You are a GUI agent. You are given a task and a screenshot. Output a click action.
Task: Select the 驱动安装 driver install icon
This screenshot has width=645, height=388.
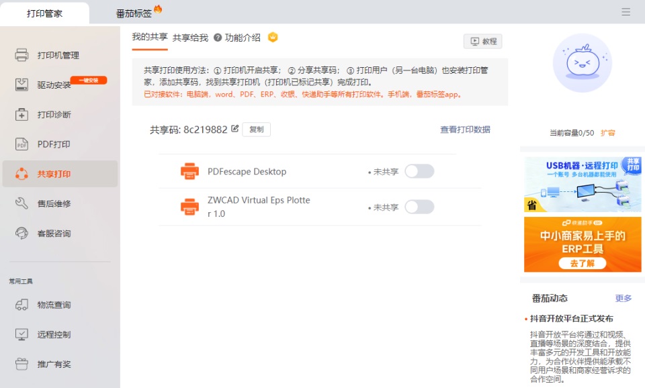pyautogui.click(x=21, y=85)
